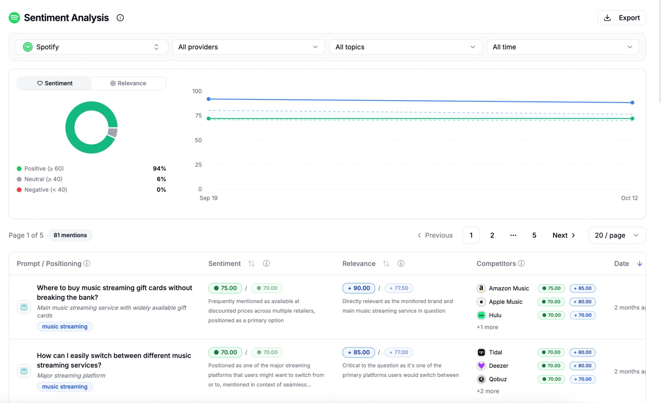Click Qobuz 70.00 sentiment badge

click(551, 379)
